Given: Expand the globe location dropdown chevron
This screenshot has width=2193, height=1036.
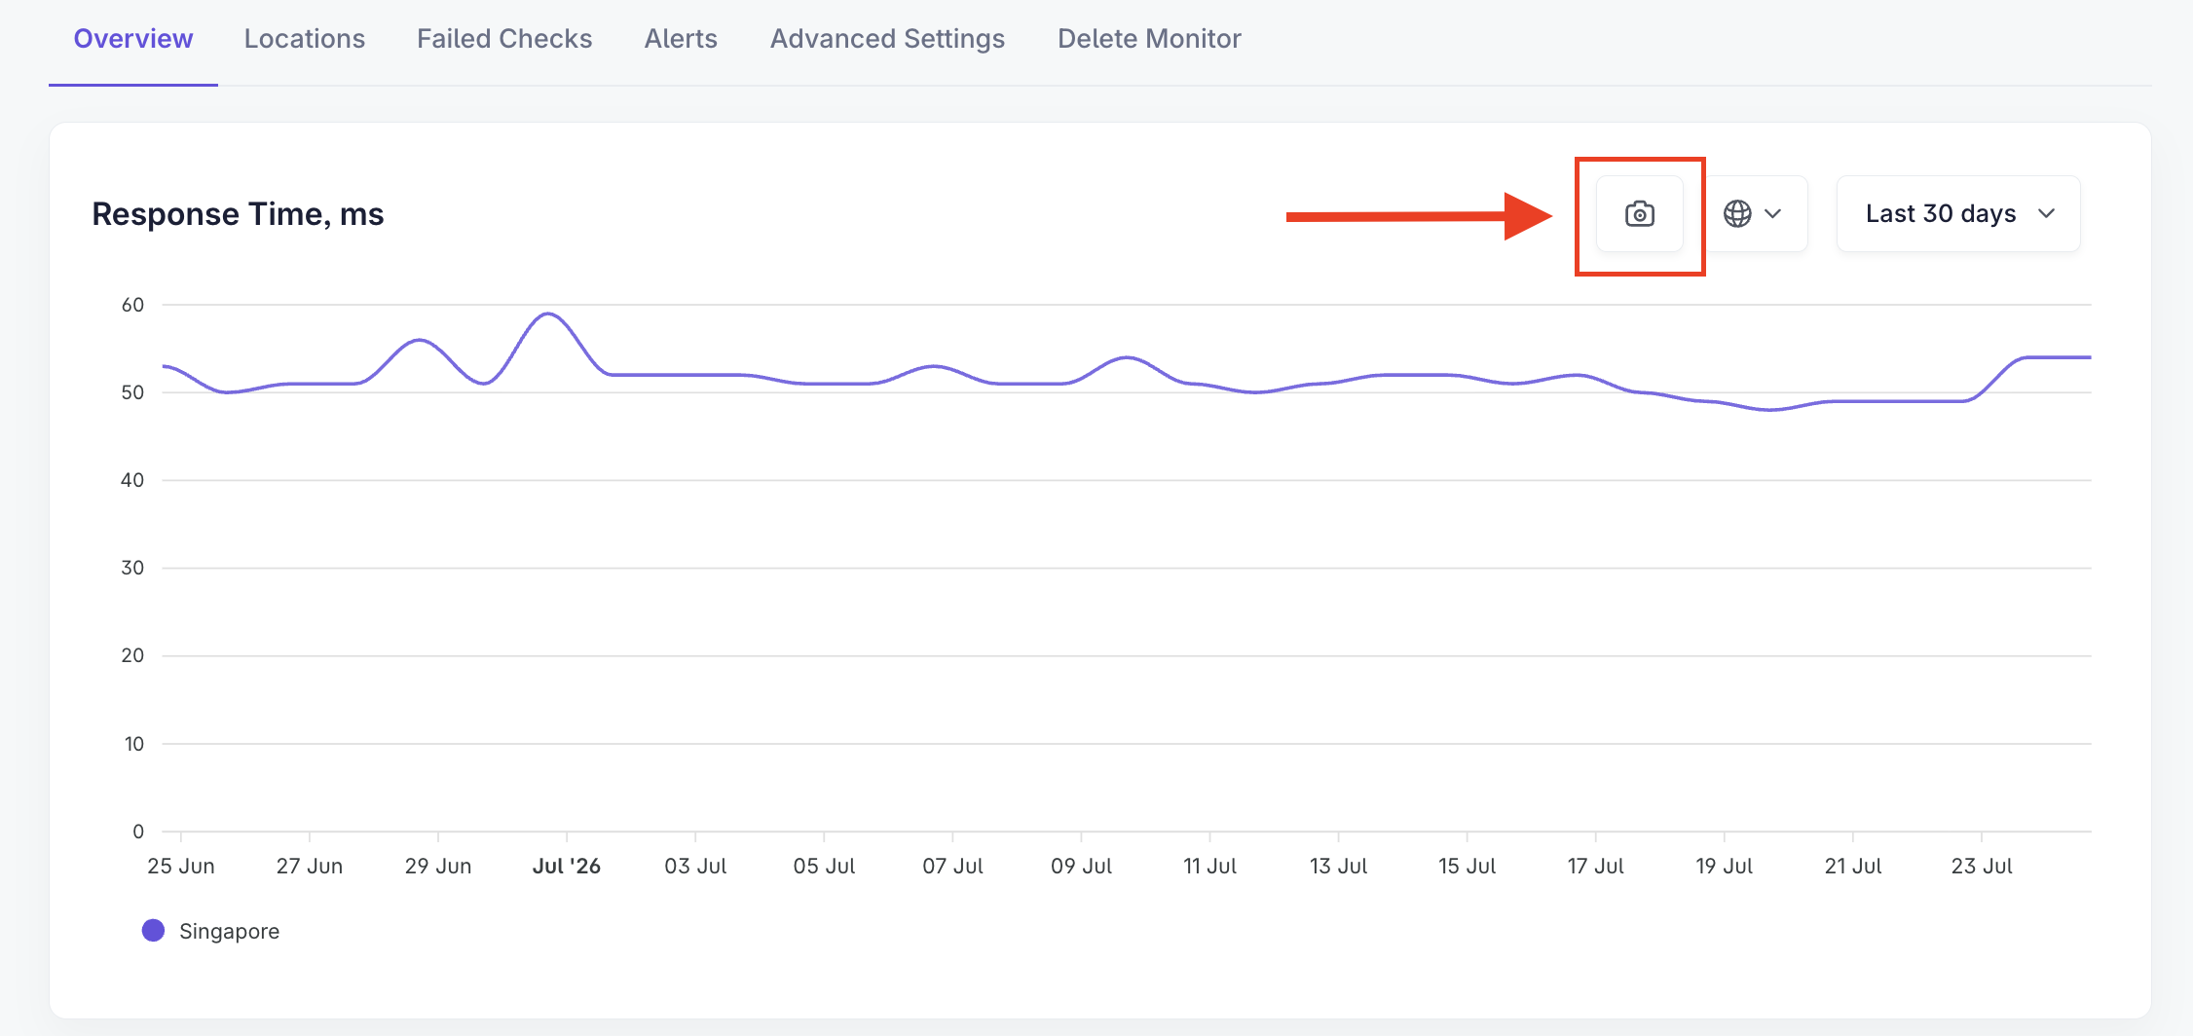Looking at the screenshot, I should [x=1773, y=213].
